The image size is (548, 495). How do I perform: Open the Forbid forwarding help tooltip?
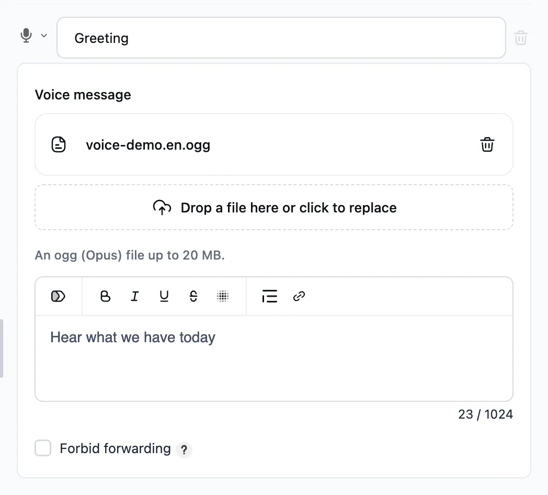click(x=184, y=449)
